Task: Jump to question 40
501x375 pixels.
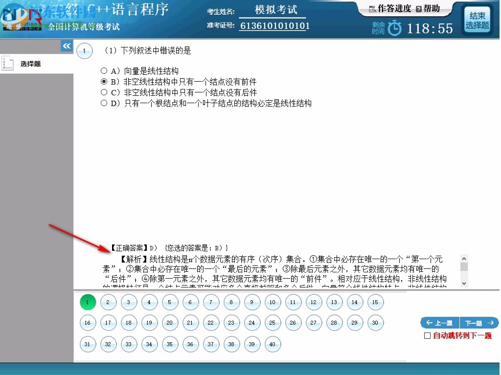Action: click(x=273, y=344)
